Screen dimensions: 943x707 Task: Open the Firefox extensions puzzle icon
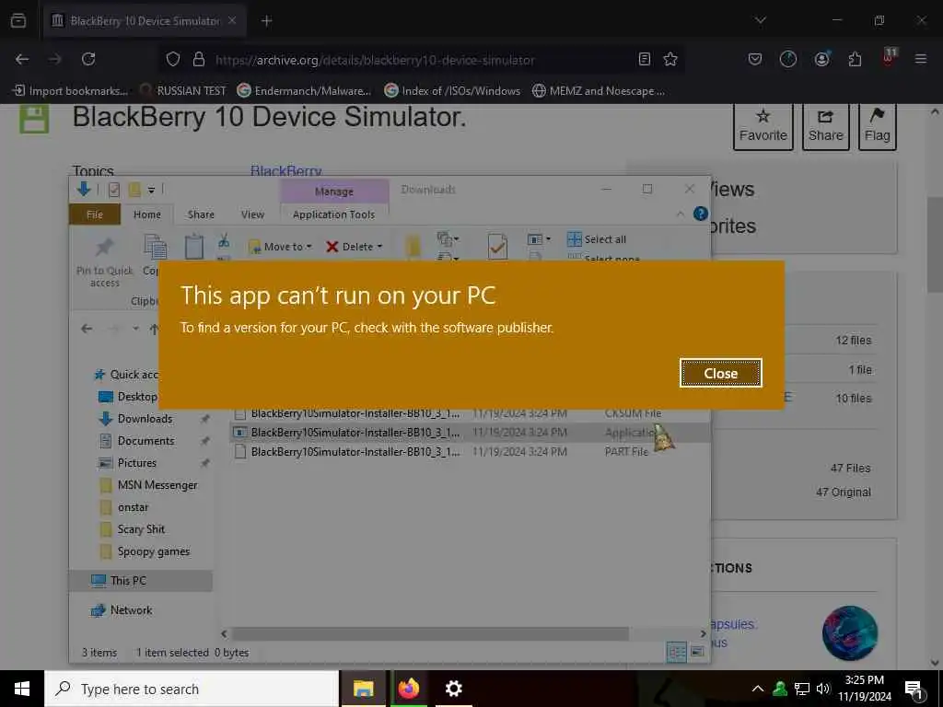point(855,59)
